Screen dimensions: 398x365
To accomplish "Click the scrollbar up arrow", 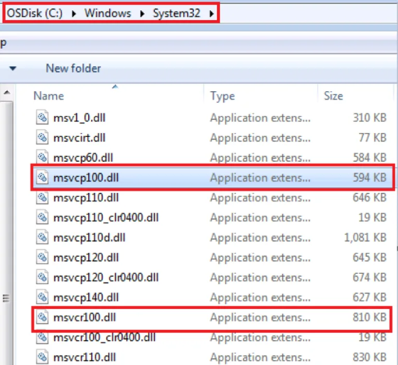I will click(x=7, y=93).
